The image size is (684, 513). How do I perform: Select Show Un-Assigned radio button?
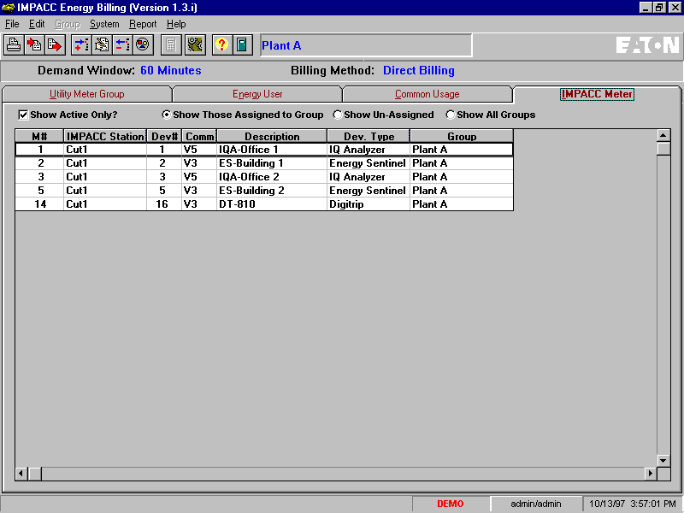[337, 115]
